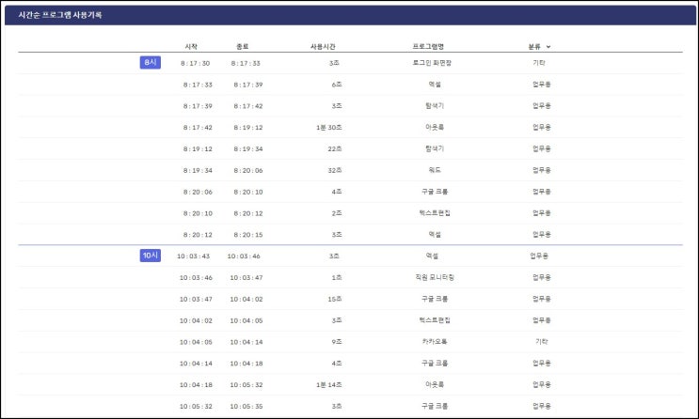
Task: Click the 6초 usage time cell
Action: click(x=337, y=85)
